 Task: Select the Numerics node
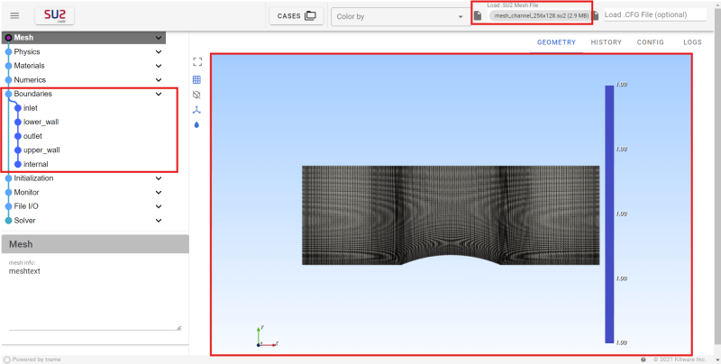(x=30, y=79)
